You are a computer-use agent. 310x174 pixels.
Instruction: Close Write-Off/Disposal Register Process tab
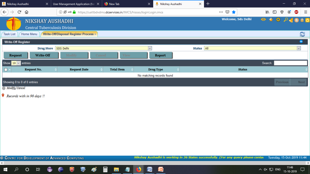click(95, 34)
